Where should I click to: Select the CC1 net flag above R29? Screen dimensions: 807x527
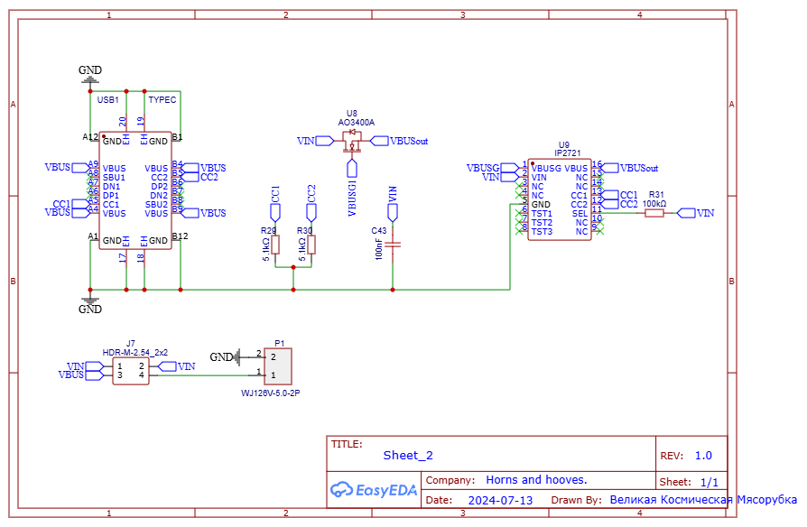tap(275, 202)
